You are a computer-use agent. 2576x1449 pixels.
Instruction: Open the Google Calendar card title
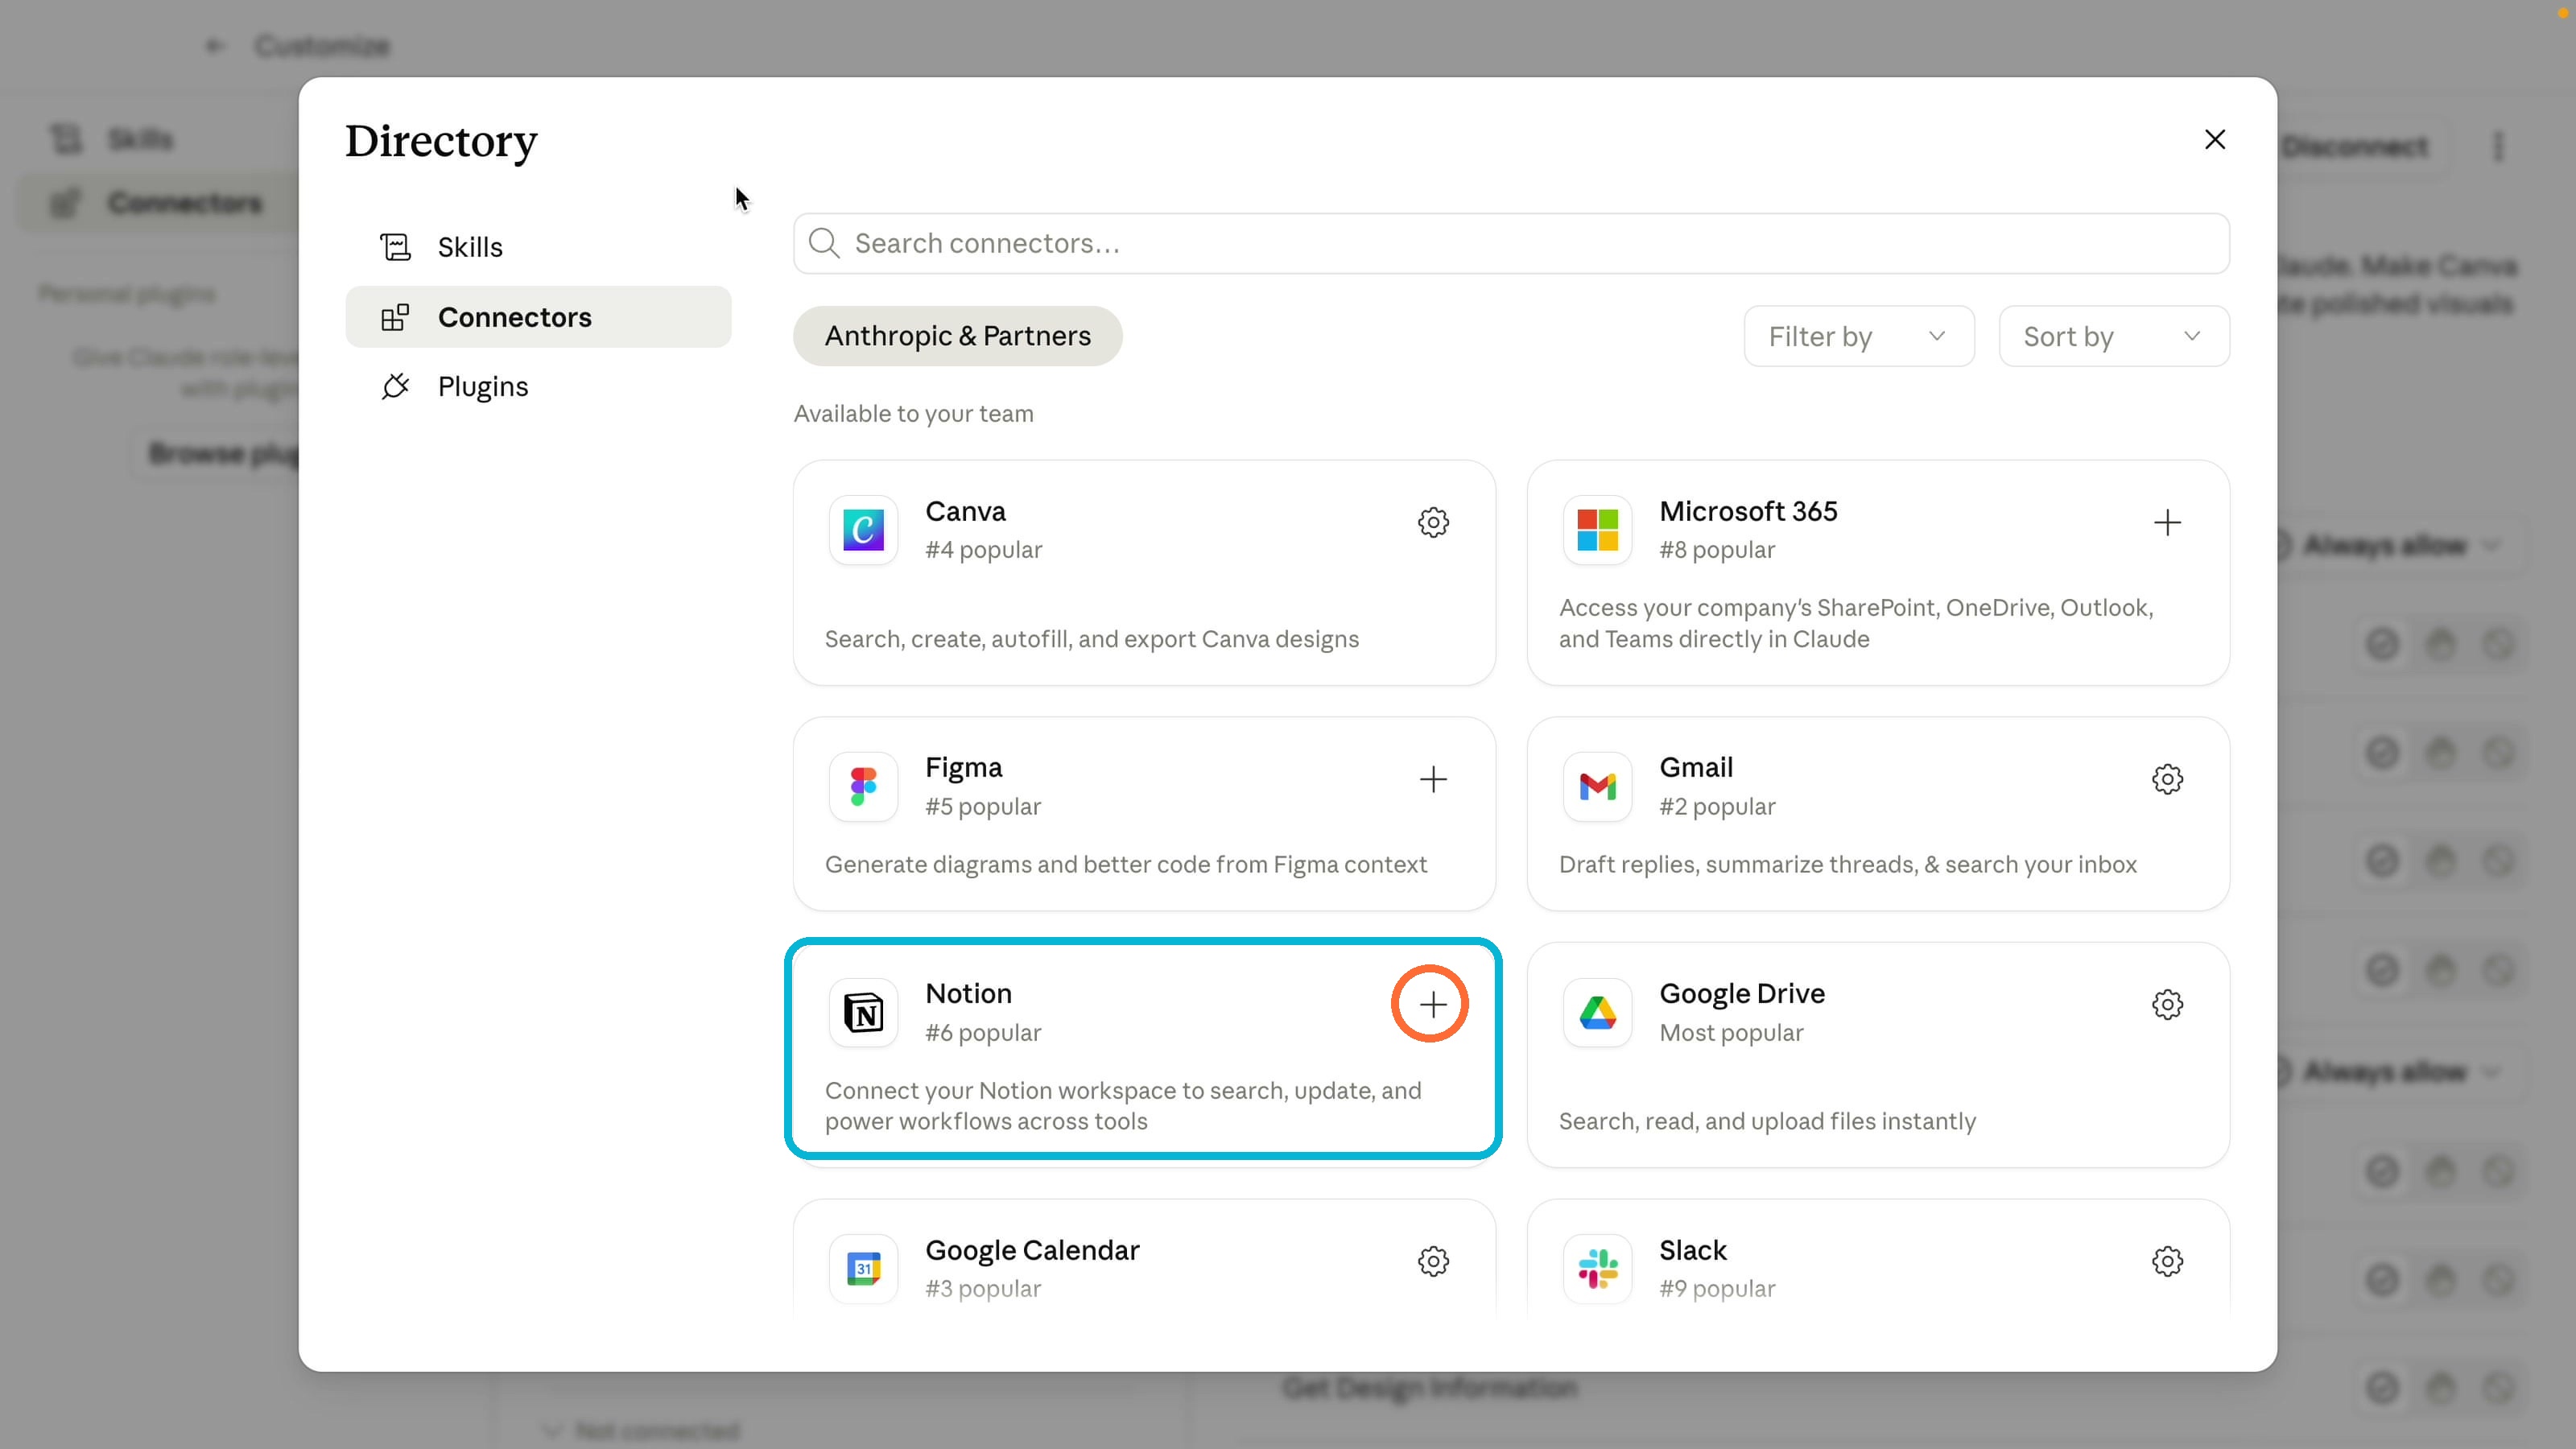point(1032,1250)
